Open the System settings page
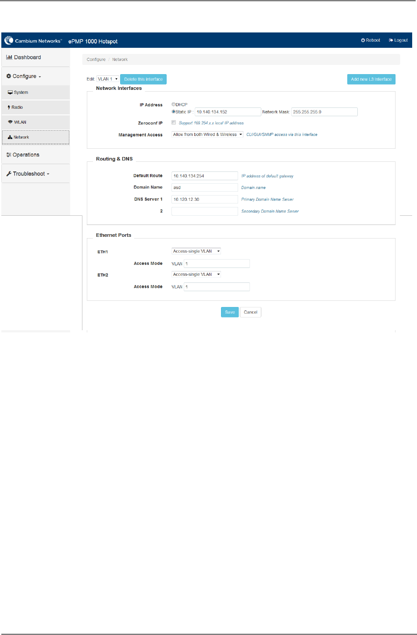Viewport: 417px width, 635px height. [x=36, y=93]
